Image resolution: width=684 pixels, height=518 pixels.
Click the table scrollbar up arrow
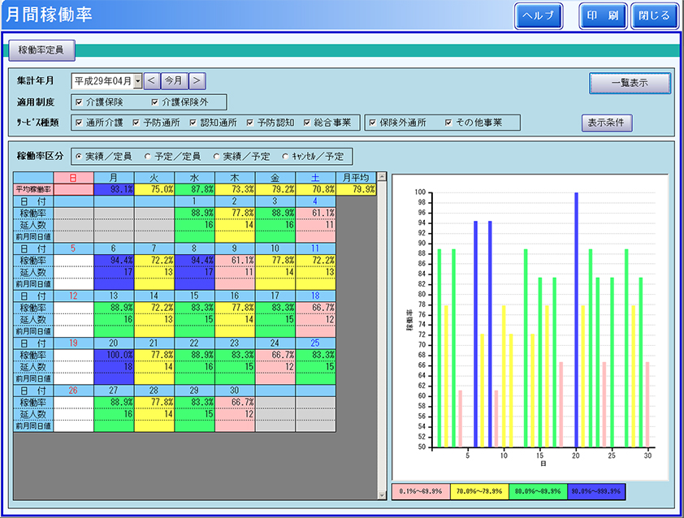pos(382,177)
